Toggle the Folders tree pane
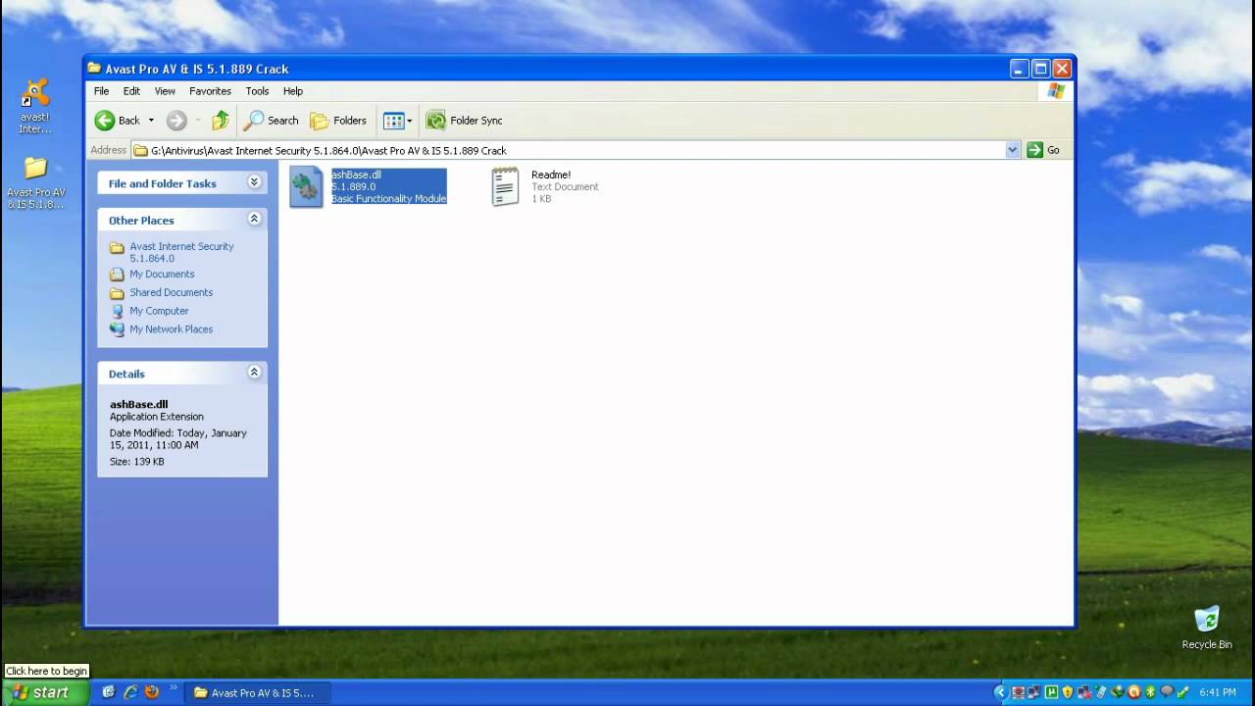 pos(338,121)
